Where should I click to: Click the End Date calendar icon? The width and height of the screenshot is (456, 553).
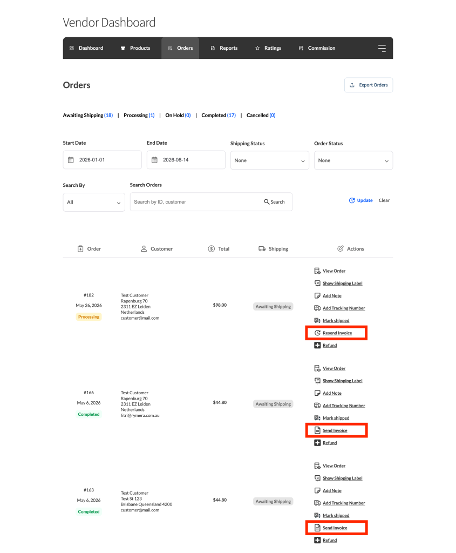tap(154, 160)
